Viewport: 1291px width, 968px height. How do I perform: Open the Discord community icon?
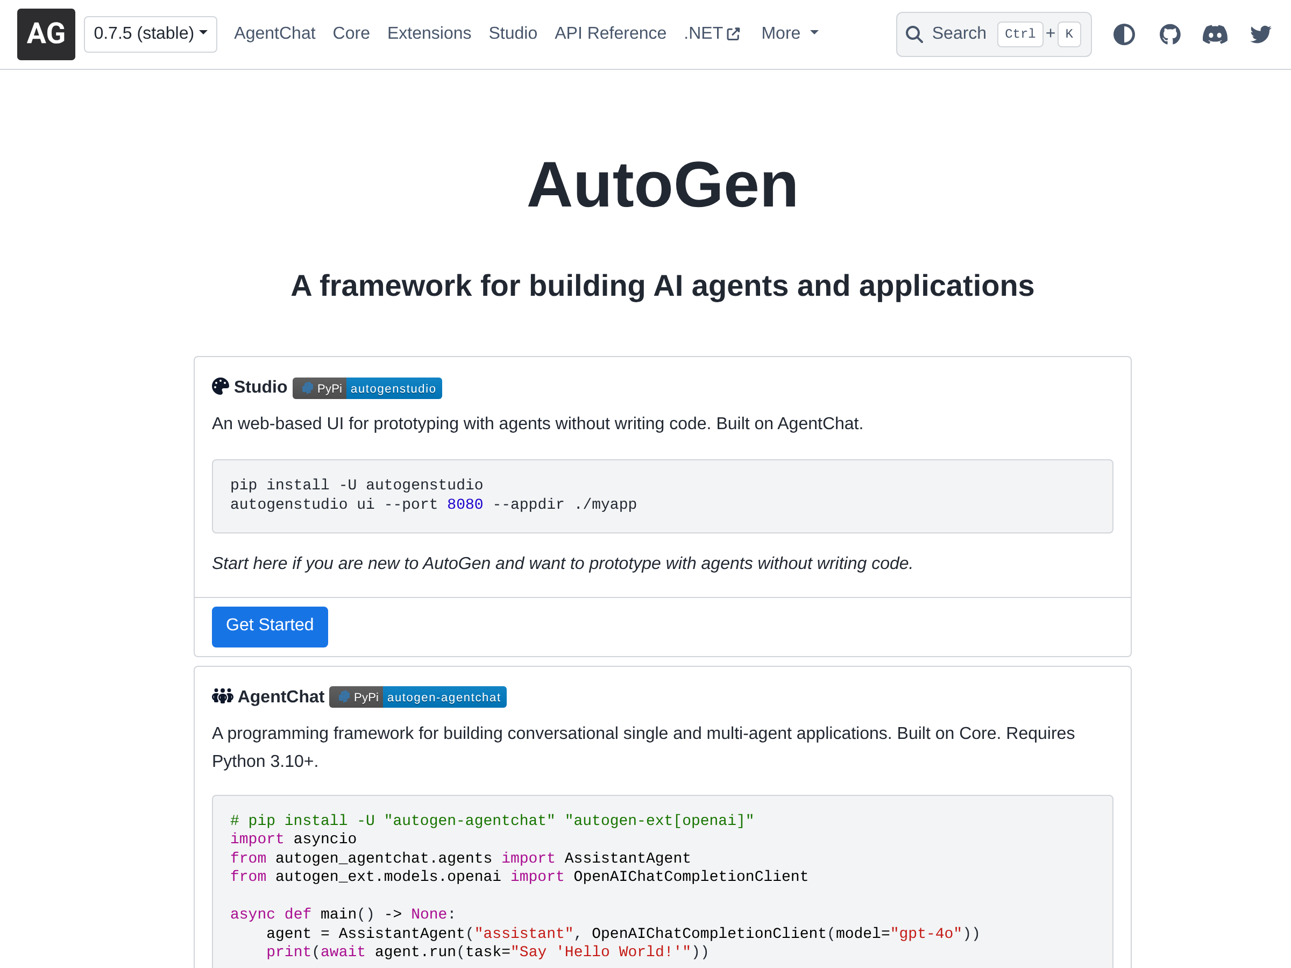tap(1215, 34)
